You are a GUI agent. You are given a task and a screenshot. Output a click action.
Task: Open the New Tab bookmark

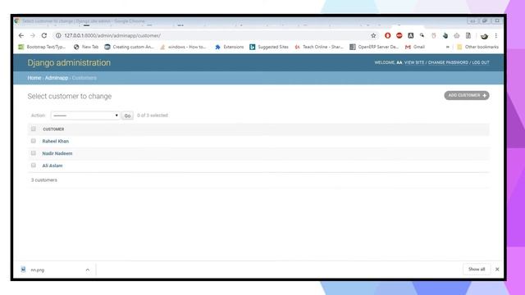tap(86, 48)
